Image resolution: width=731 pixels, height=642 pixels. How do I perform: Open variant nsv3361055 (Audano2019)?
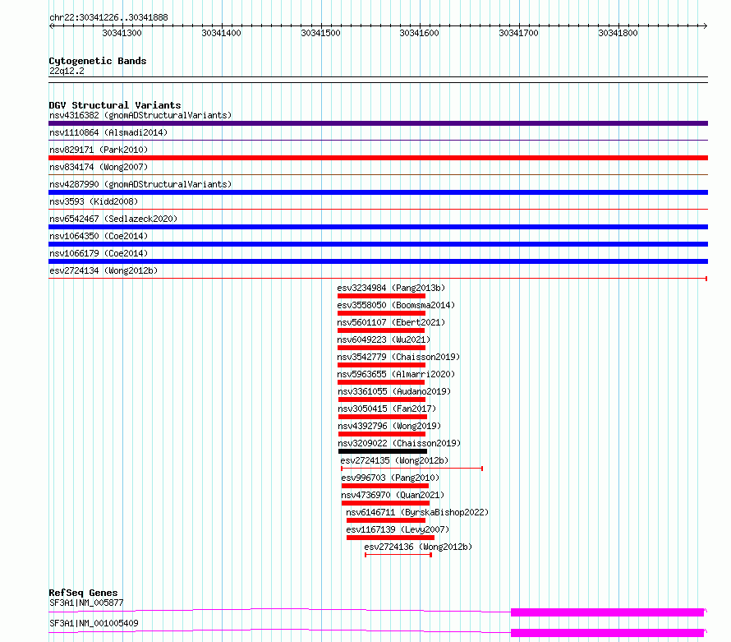(x=394, y=391)
